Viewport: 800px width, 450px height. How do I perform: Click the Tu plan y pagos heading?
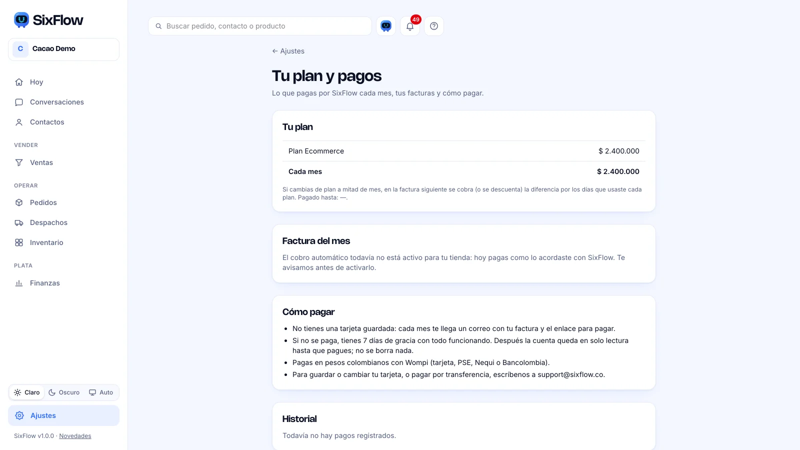326,76
